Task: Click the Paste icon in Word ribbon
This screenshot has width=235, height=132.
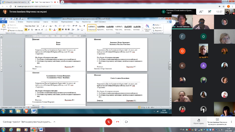Action: [x=4, y=28]
